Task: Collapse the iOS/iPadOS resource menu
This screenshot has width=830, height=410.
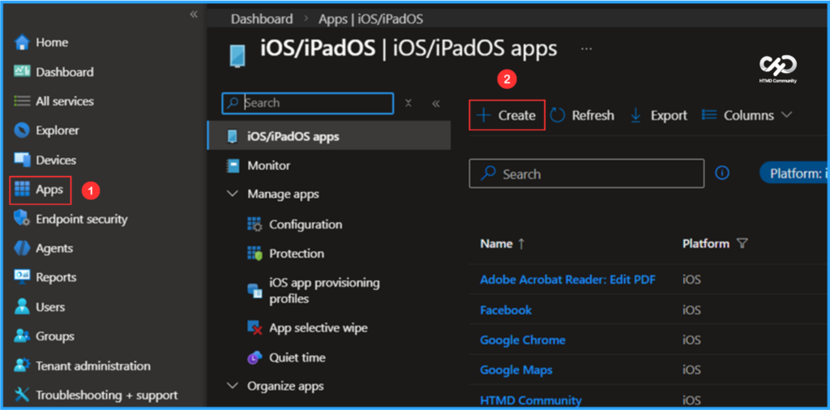Action: coord(436,103)
